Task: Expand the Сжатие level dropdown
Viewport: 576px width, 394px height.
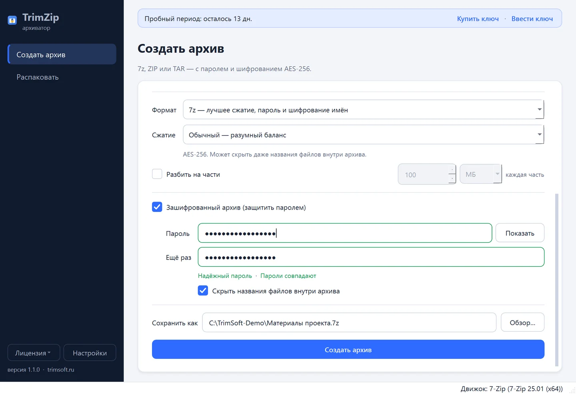Action: (x=363, y=135)
